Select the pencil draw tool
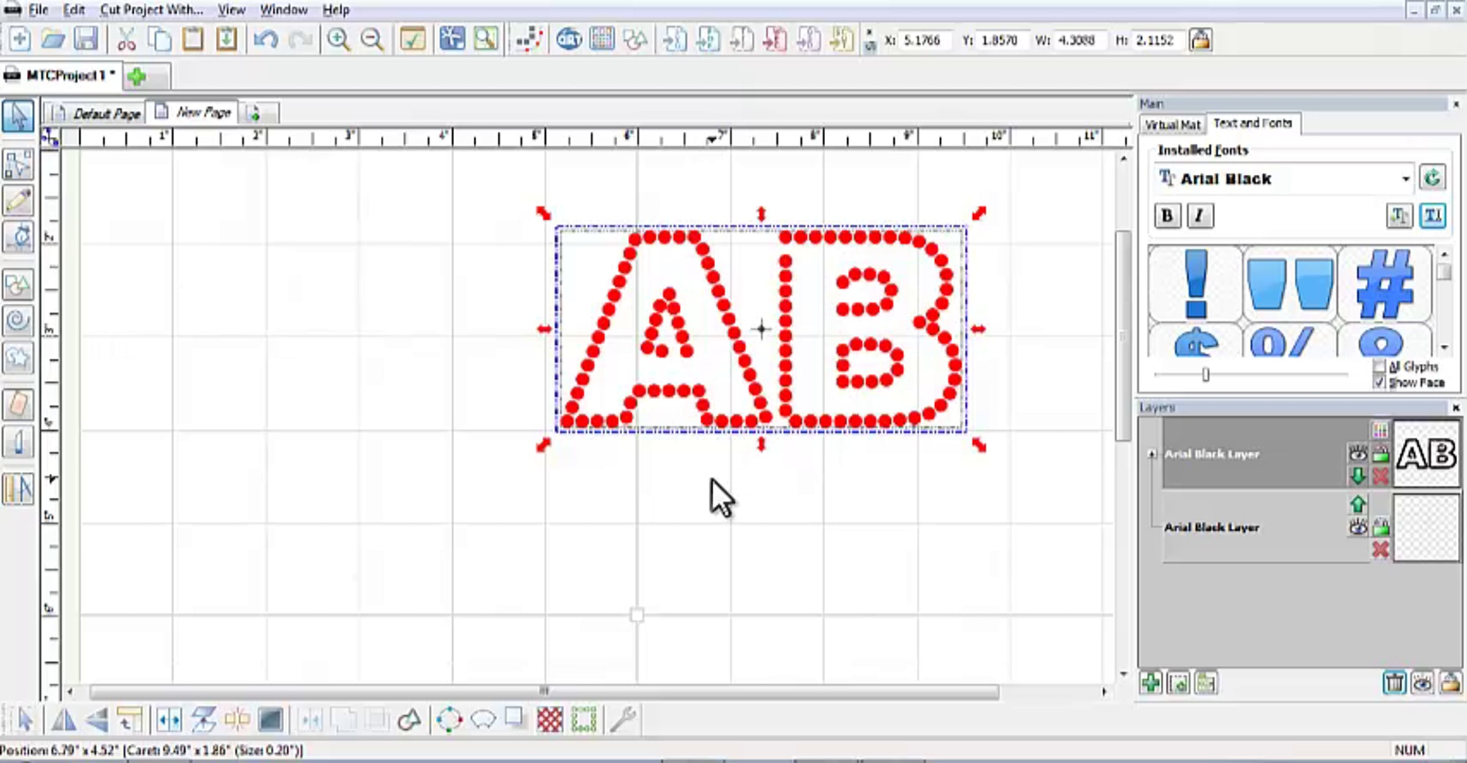This screenshot has height=763, width=1467. coord(18,201)
